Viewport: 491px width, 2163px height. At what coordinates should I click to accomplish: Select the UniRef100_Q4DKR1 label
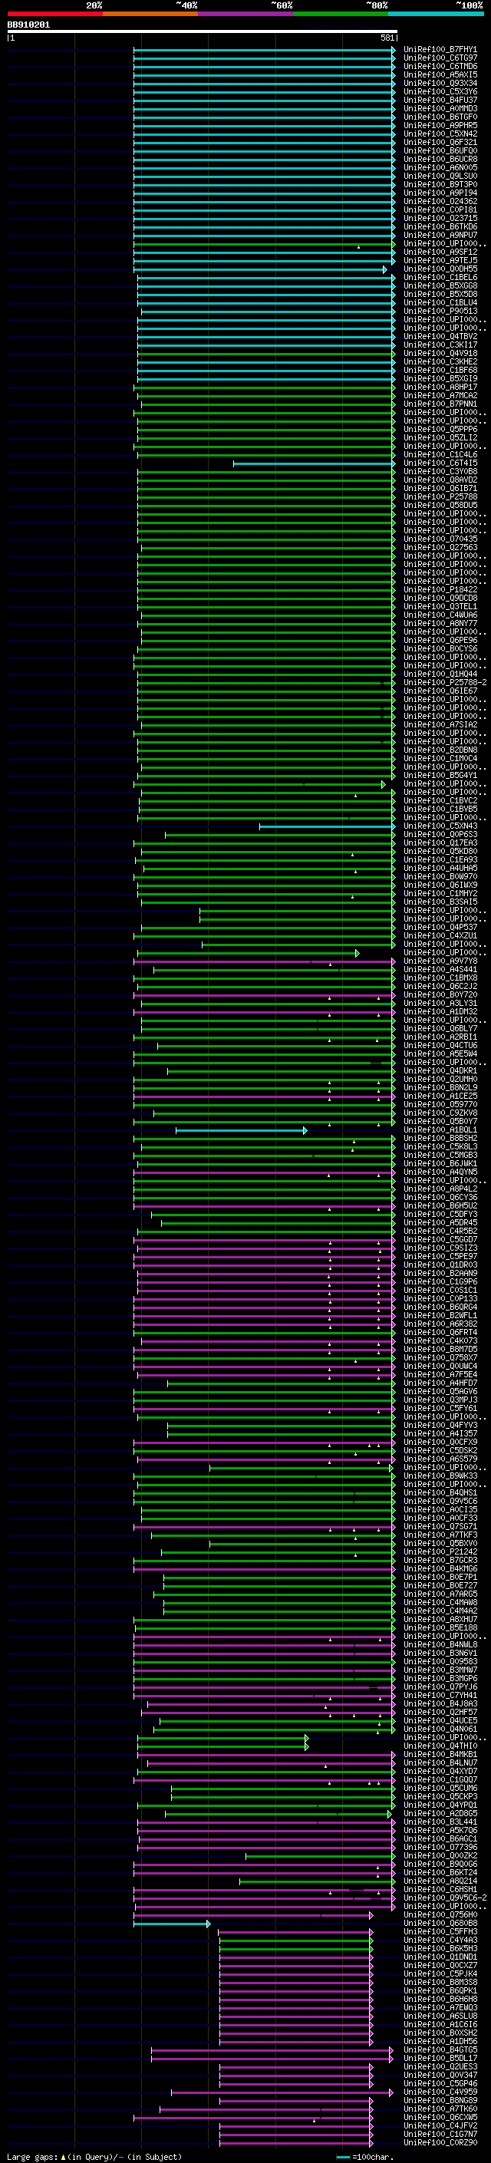[x=440, y=1070]
